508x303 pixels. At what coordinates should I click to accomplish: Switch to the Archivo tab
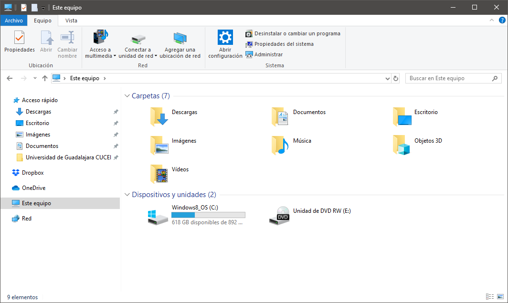tap(14, 21)
